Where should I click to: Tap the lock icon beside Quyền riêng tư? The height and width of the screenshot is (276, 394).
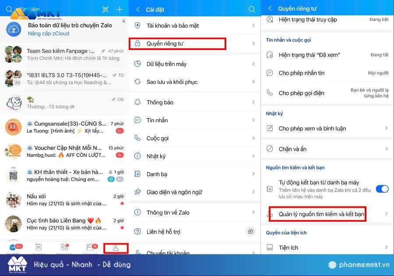point(137,43)
